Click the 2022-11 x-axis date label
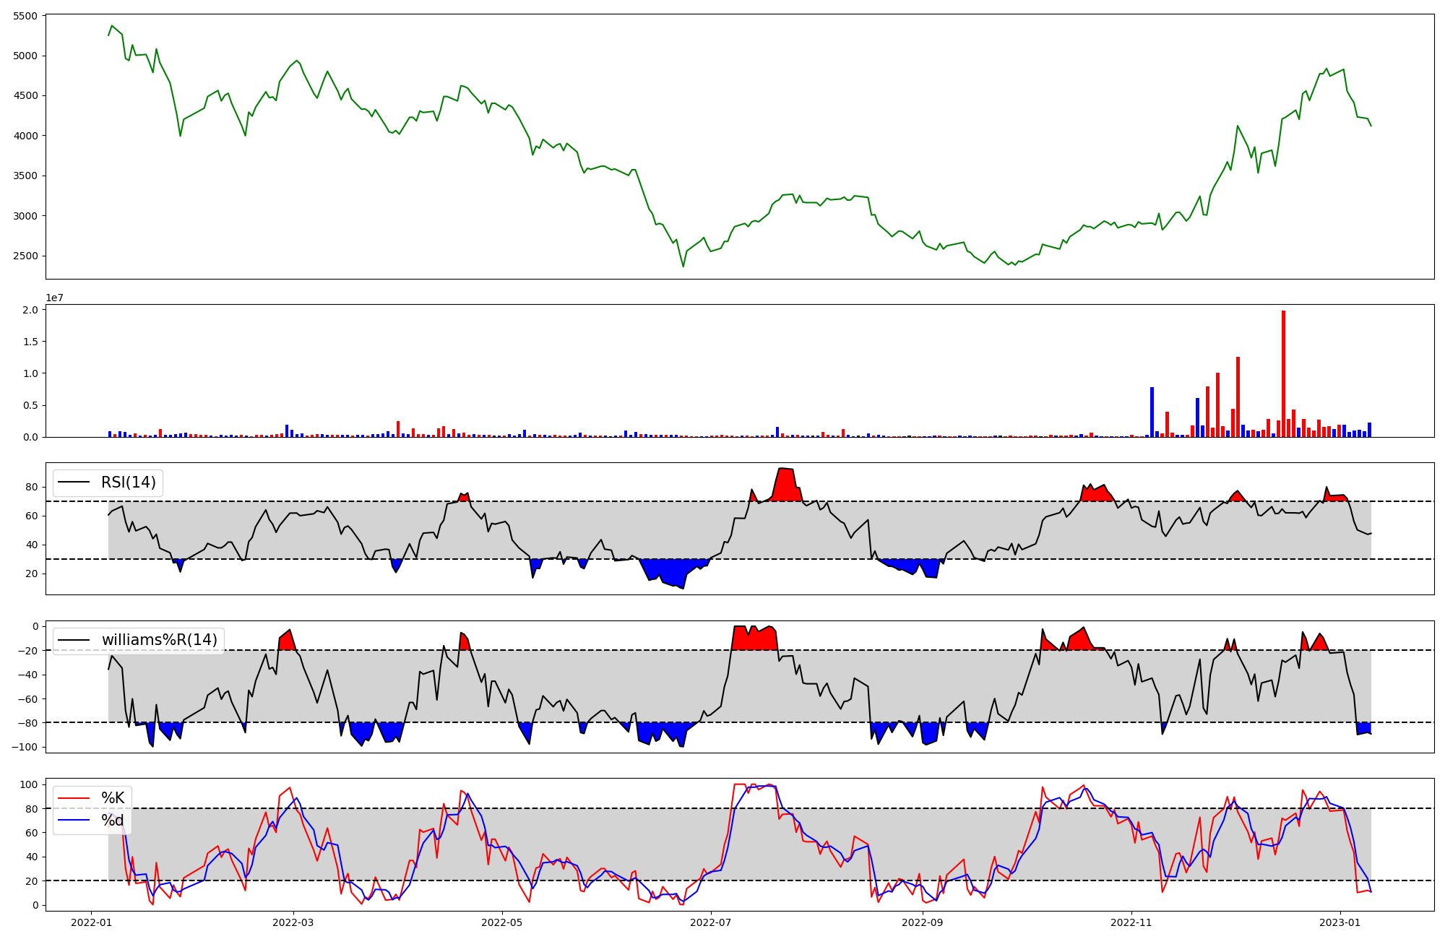Viewport: 1445px width, 939px height. click(1131, 922)
